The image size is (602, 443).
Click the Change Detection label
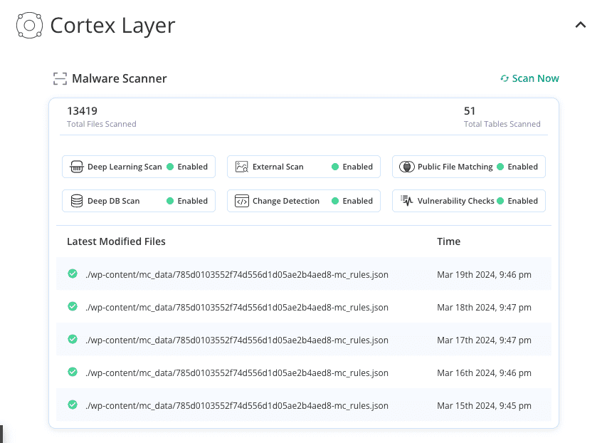coord(286,201)
